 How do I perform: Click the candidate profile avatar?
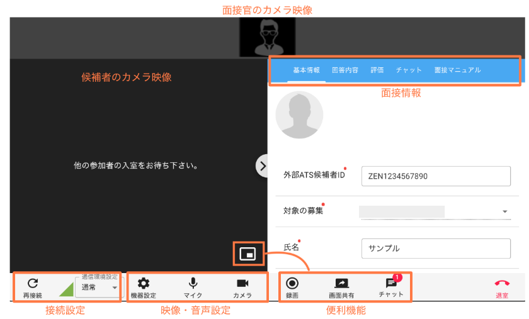[299, 115]
